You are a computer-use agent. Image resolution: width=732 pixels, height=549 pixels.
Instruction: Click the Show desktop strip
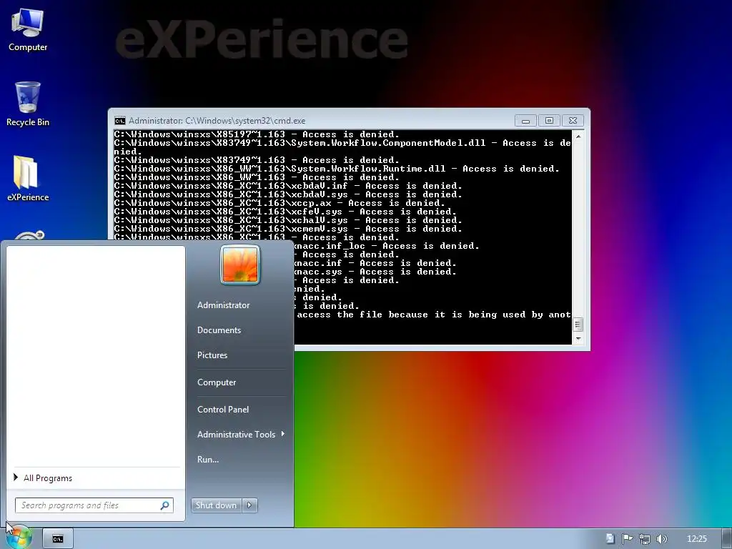pos(727,539)
